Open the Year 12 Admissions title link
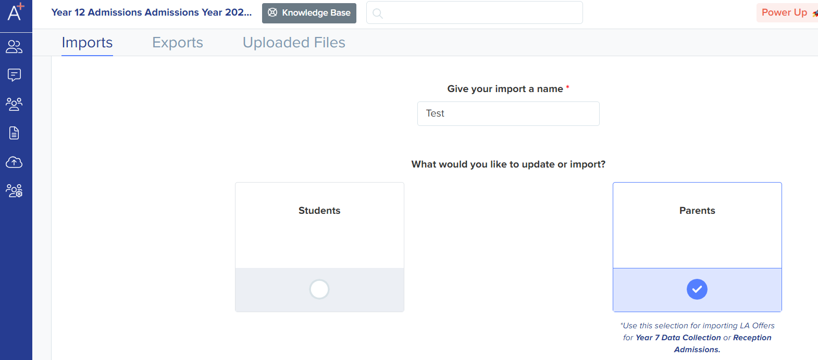 pos(152,12)
